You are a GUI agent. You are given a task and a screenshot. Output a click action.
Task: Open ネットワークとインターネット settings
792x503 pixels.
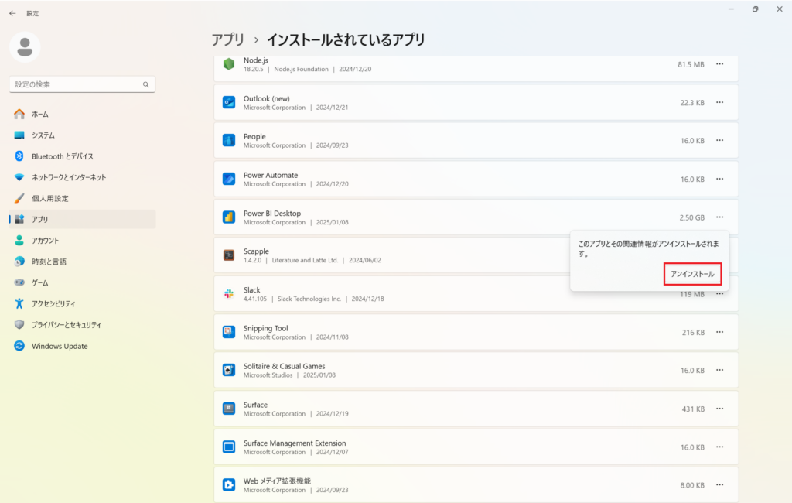(x=82, y=177)
